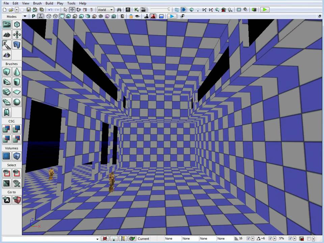Add a Volume with the translucent cube icon
The width and height of the screenshot is (324, 243).
(17, 156)
